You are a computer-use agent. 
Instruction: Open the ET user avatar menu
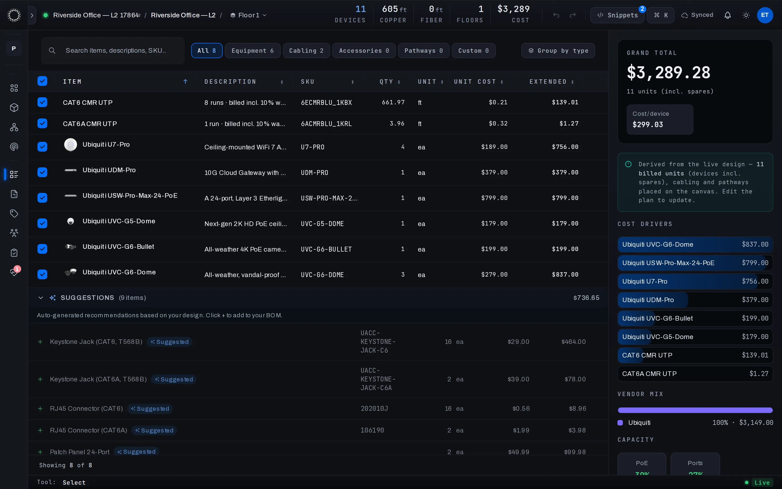[x=765, y=15]
